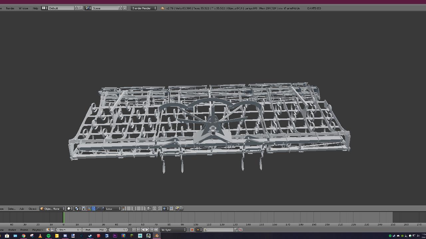The height and width of the screenshot is (239, 426).
Task: Open the Frame menu in timeline
Action: tap(24, 230)
